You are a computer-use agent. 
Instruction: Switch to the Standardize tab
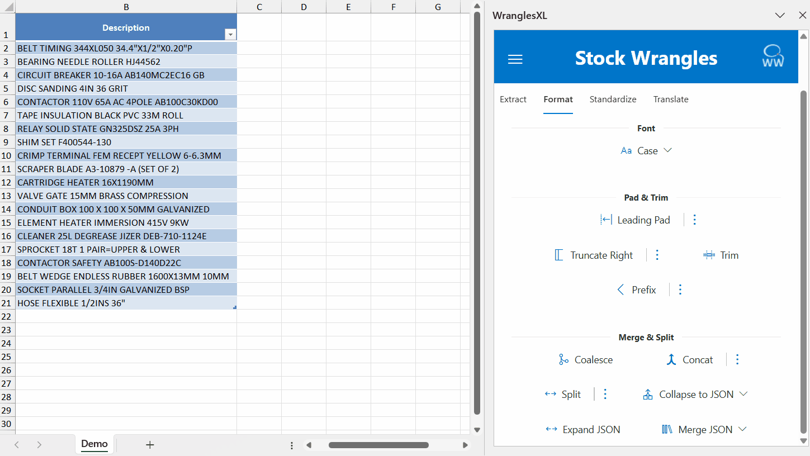613,99
